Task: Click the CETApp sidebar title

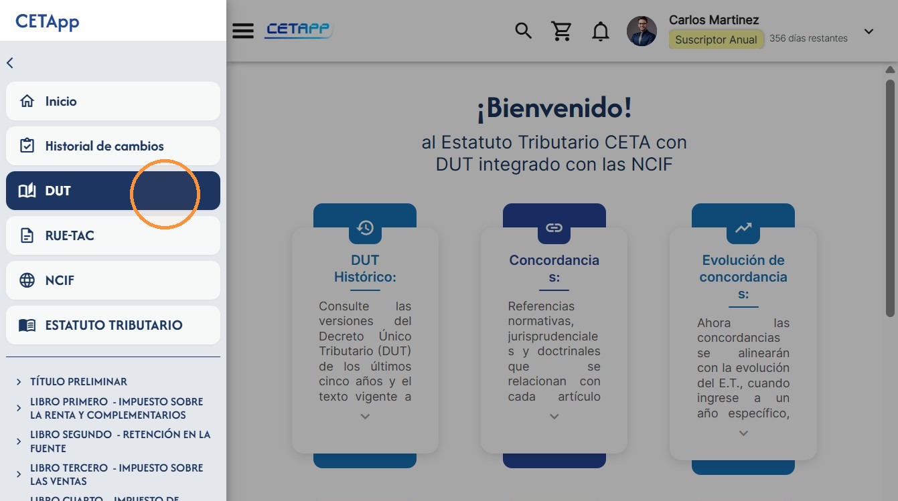Action: (x=47, y=21)
